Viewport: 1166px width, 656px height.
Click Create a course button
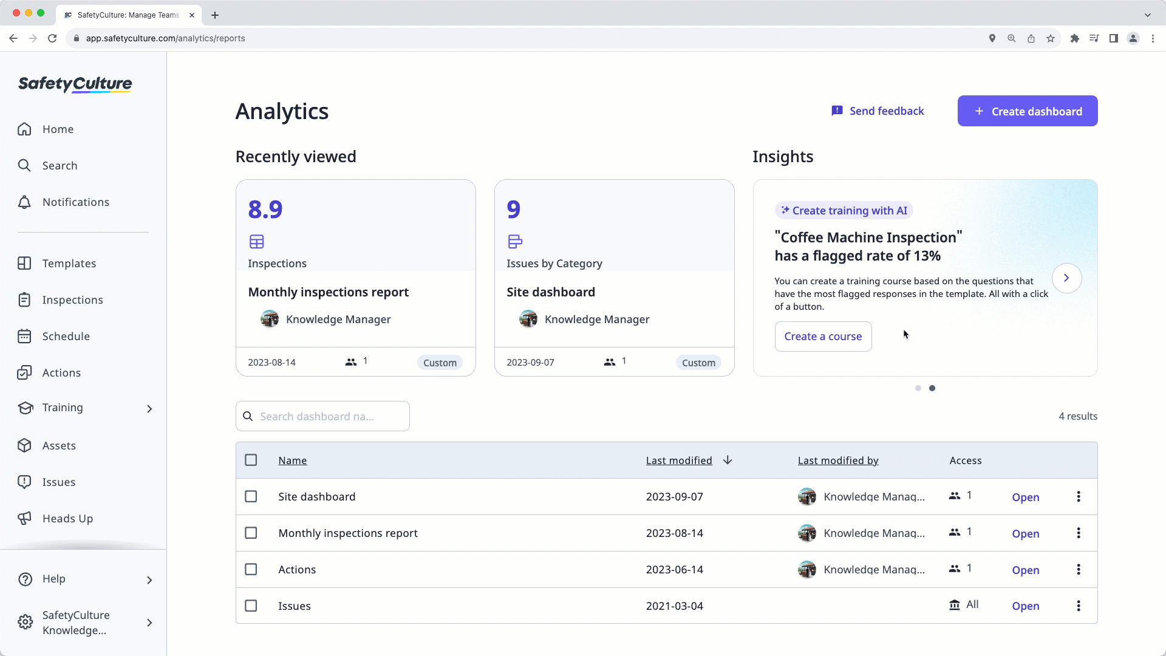point(823,337)
